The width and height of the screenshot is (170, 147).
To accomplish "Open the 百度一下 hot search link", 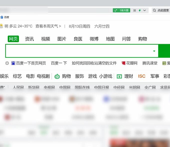I will point(59,63).
